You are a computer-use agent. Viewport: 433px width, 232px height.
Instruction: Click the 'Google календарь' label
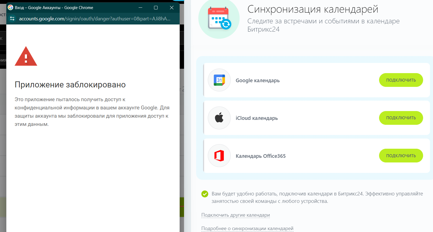(x=257, y=80)
